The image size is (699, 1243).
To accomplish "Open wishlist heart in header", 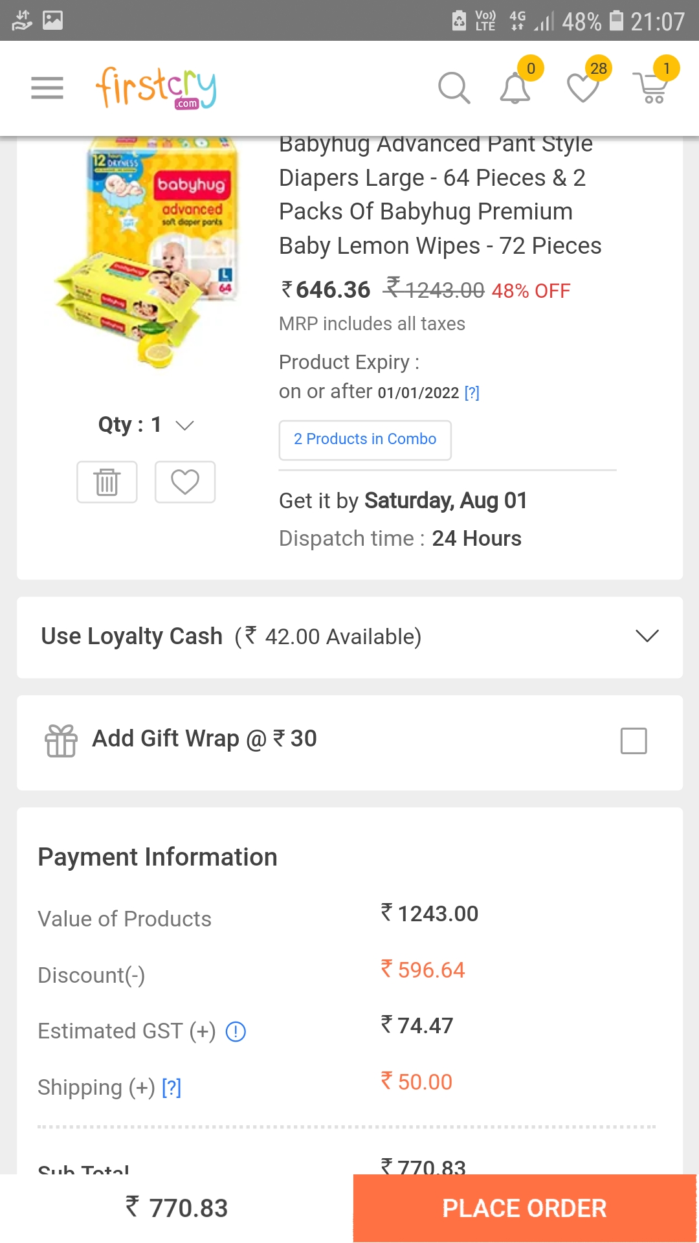I will (583, 88).
